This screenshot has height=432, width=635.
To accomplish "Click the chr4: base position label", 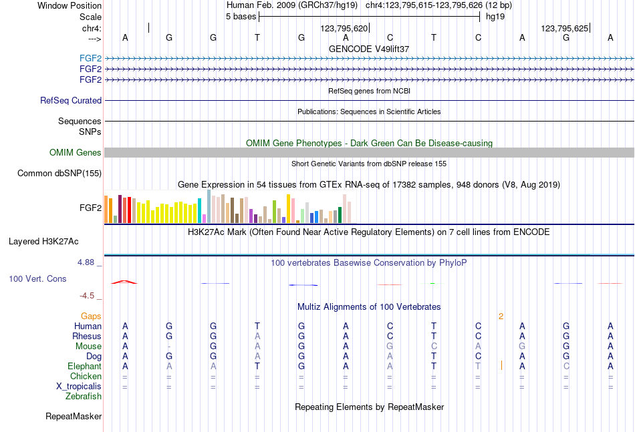I will [x=92, y=28].
